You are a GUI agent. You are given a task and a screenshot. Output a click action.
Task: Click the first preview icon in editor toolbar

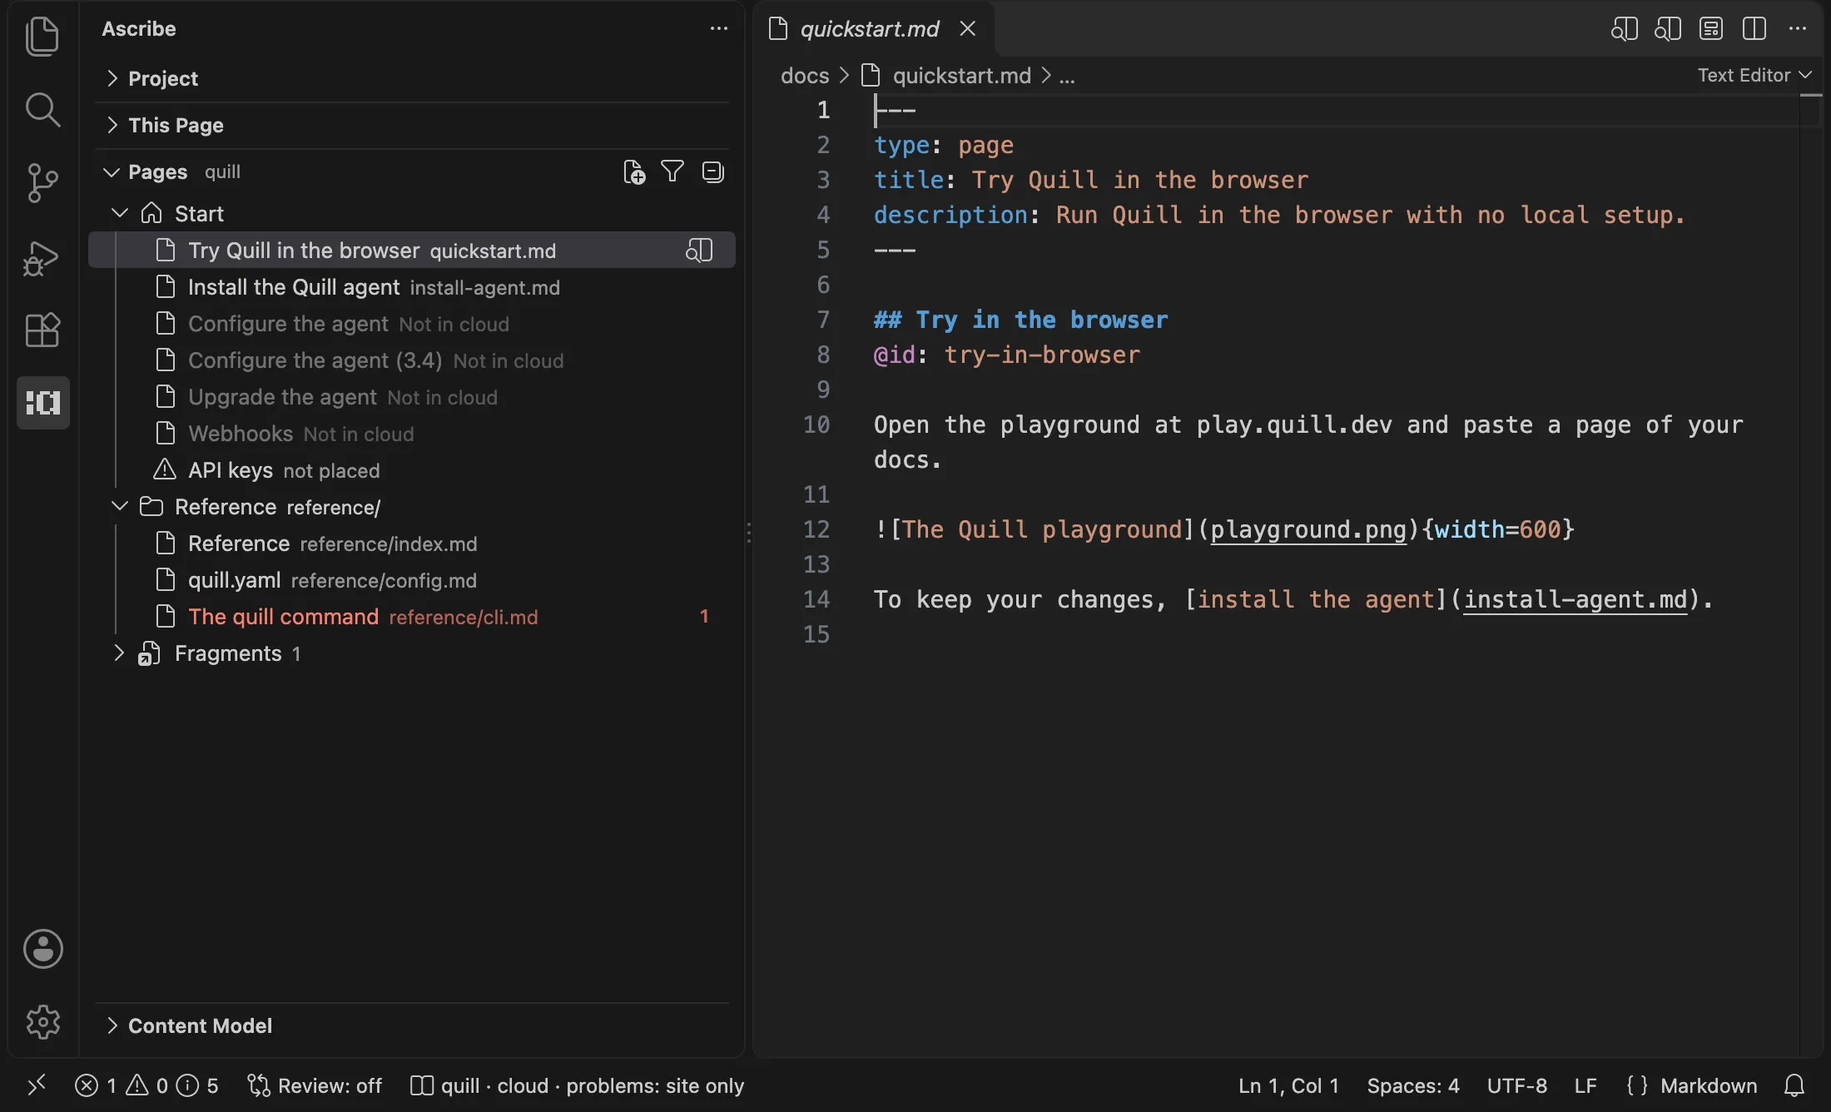1624,29
